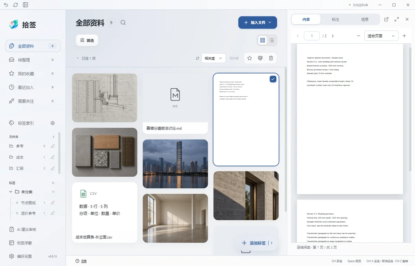Click the 拾签 app logo

click(14, 24)
